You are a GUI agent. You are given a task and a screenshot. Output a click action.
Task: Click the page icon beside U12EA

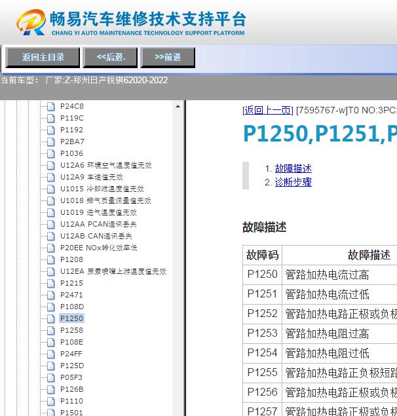pos(50,271)
